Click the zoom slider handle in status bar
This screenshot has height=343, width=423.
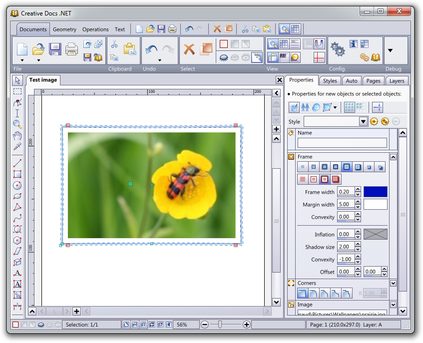pyautogui.click(x=220, y=325)
